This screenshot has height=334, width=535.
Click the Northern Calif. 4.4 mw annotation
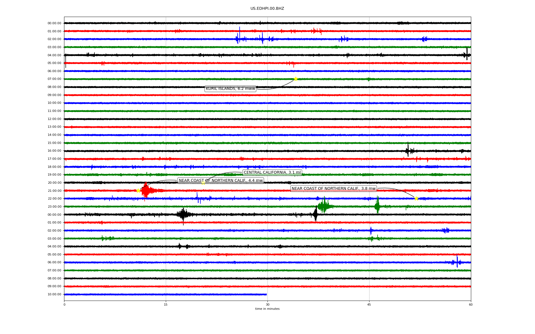220,181
